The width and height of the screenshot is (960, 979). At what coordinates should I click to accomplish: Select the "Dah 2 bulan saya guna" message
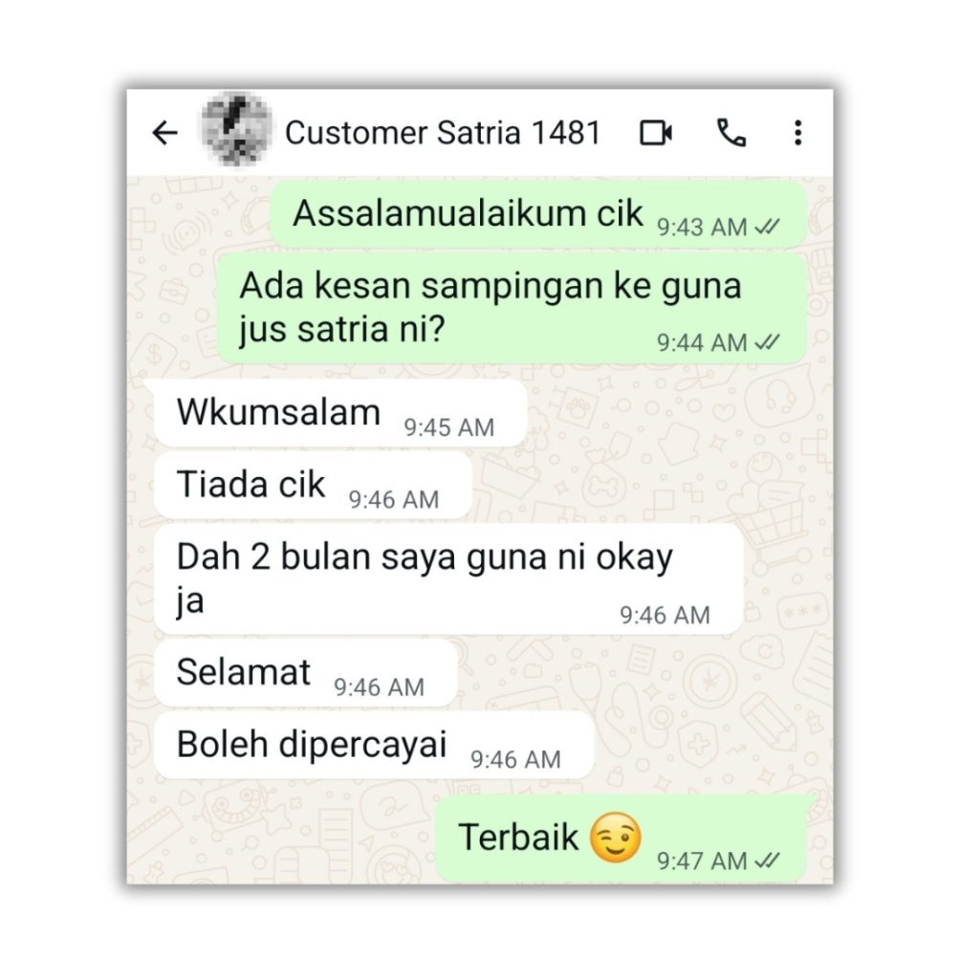(448, 578)
